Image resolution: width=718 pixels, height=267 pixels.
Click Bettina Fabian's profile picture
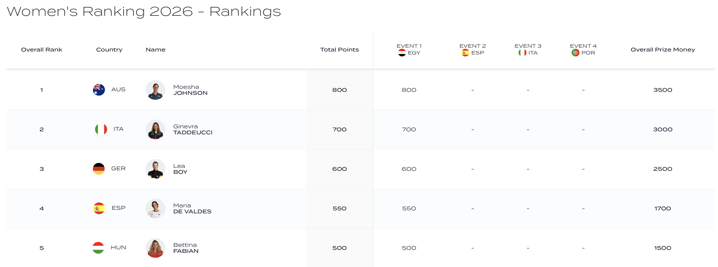click(x=155, y=248)
